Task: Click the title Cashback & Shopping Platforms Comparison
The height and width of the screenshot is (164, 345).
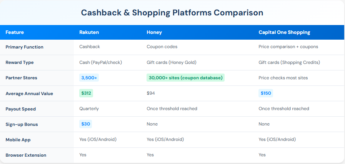Action: (172, 13)
